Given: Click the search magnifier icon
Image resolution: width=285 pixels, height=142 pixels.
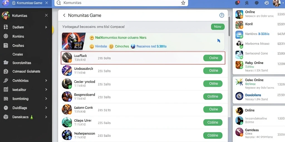Looking at the screenshot, I should coord(59,3).
